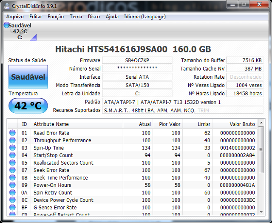272x223 pixels.
Task: Select the Spin-Up Time attribute name
Action: click(x=48, y=148)
